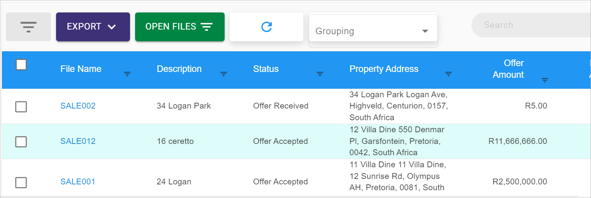Open the Description column filter icon
Screen dimensions: 591x198
[x=223, y=74]
